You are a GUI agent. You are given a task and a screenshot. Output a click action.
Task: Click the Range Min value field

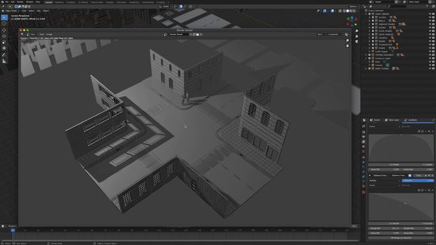click(x=384, y=229)
